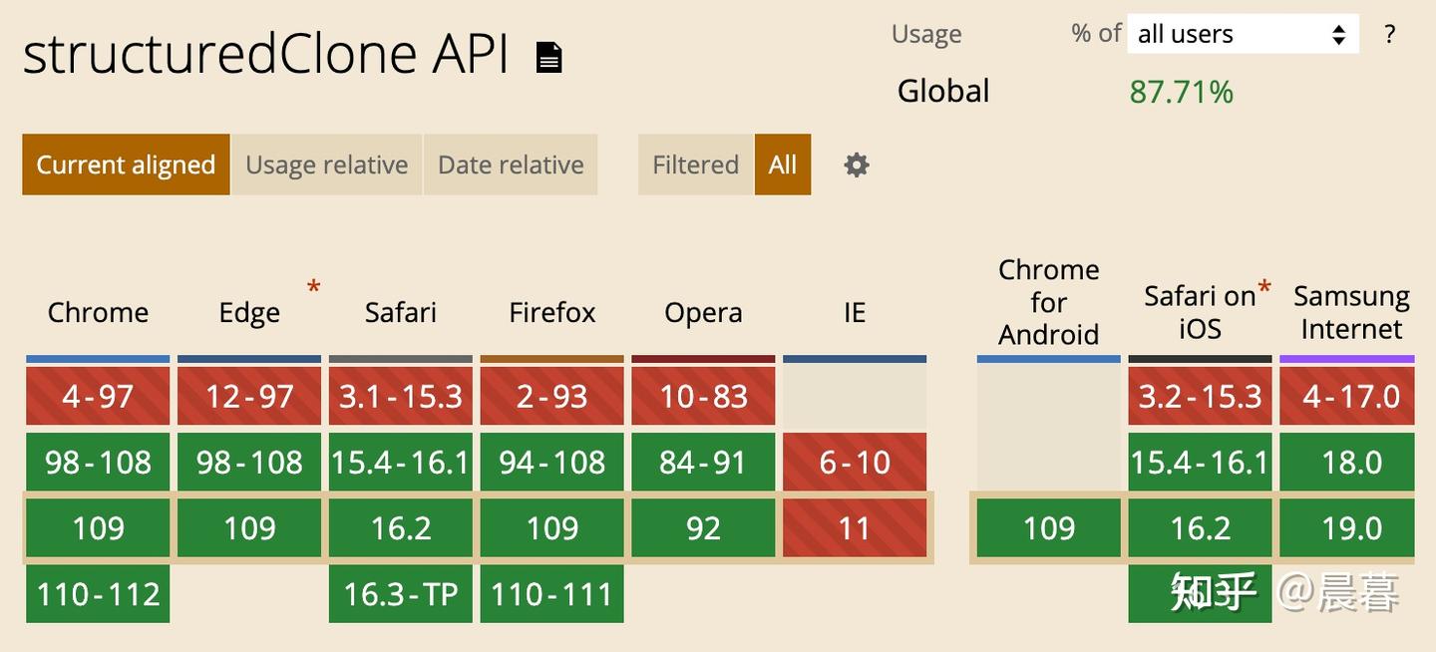
Task: Click the red asterisk next to Edge
Action: [x=313, y=288]
